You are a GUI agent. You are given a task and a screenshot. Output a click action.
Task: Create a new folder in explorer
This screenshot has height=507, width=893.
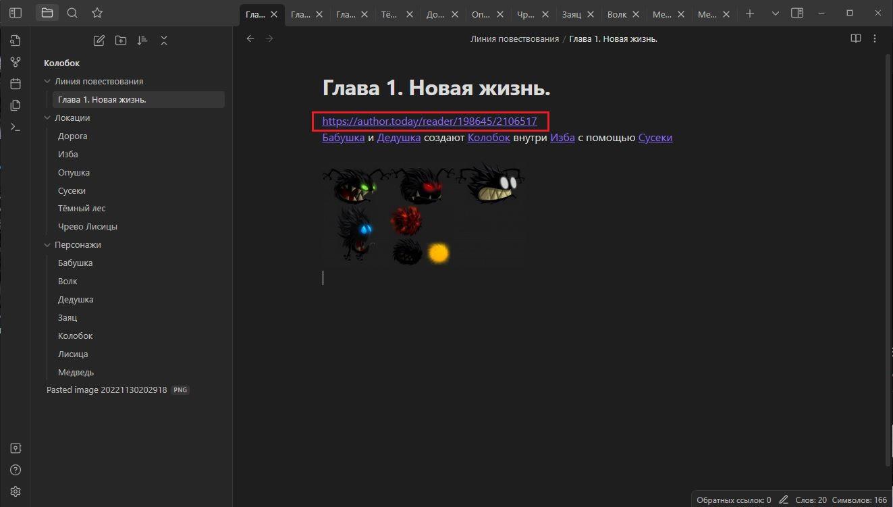[x=121, y=41]
